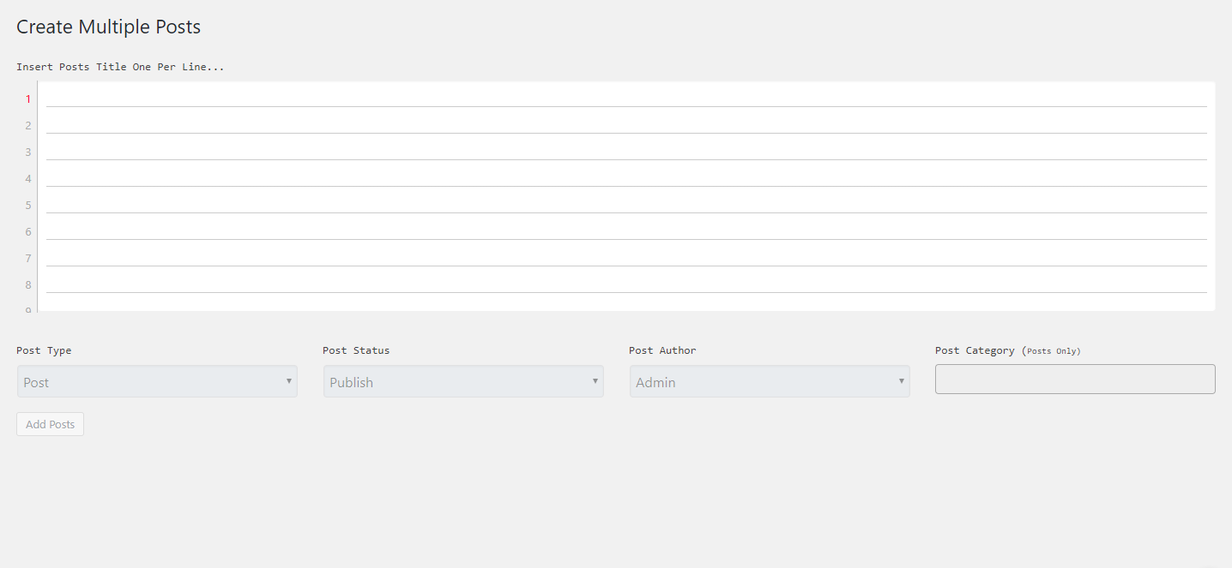
Task: Open the Post Author dropdown showing Admin
Action: [x=770, y=381]
